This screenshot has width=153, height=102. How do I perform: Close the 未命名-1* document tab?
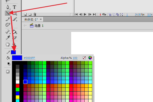tap(41, 19)
